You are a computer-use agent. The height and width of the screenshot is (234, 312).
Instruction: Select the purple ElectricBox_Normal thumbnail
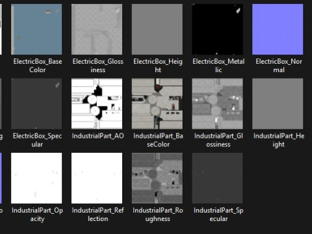point(278,29)
